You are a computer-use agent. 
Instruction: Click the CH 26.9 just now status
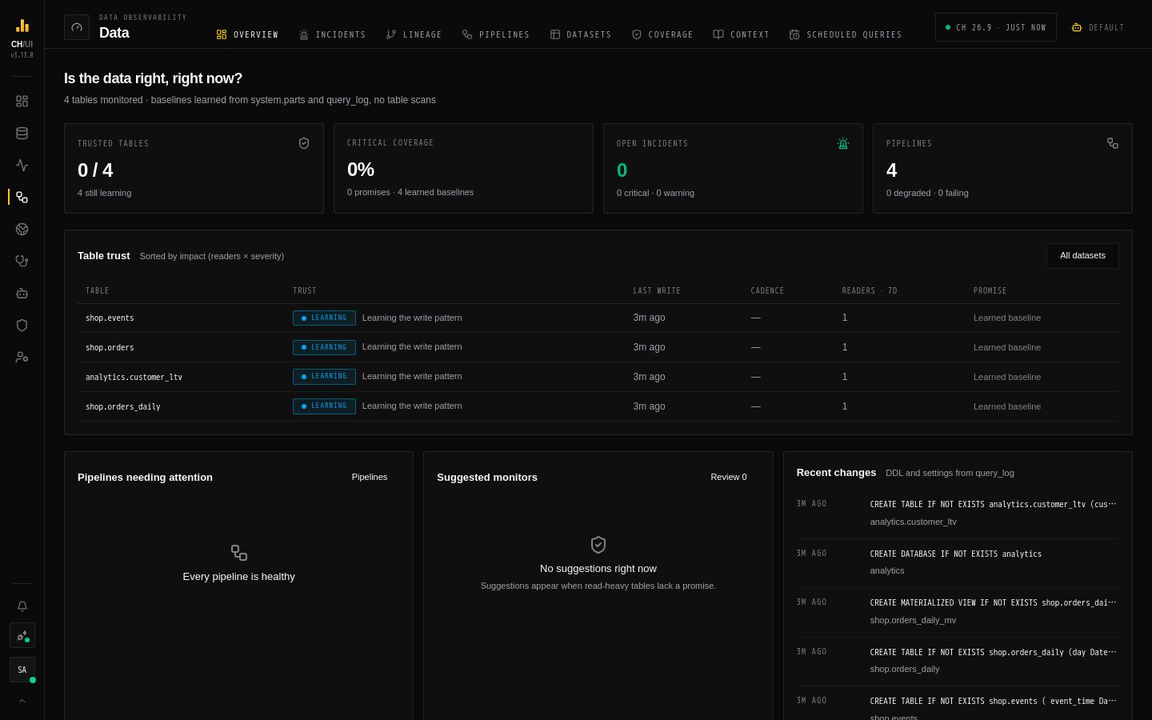coord(996,27)
